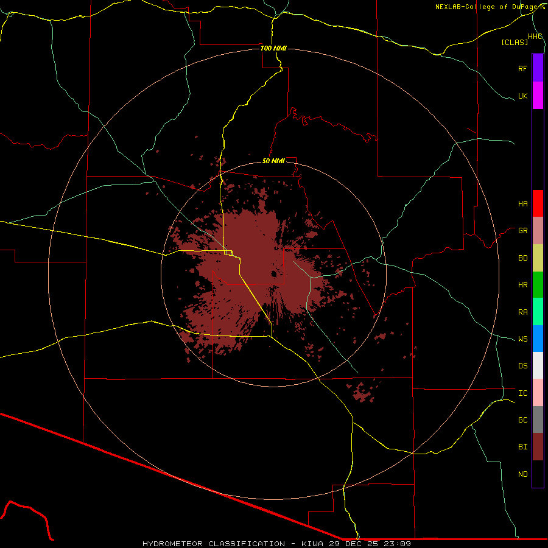
Task: Click the RA legend label
Action: (x=522, y=312)
